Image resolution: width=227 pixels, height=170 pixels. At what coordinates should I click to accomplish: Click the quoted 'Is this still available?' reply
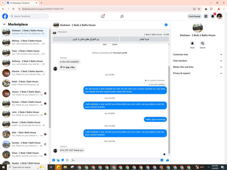[157, 84]
